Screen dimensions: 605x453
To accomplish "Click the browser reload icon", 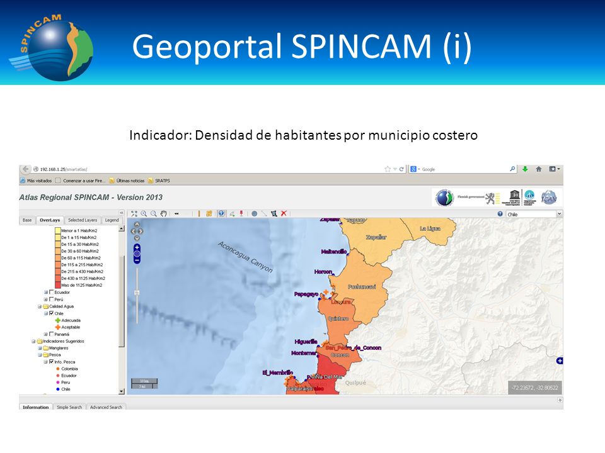I will click(x=401, y=169).
